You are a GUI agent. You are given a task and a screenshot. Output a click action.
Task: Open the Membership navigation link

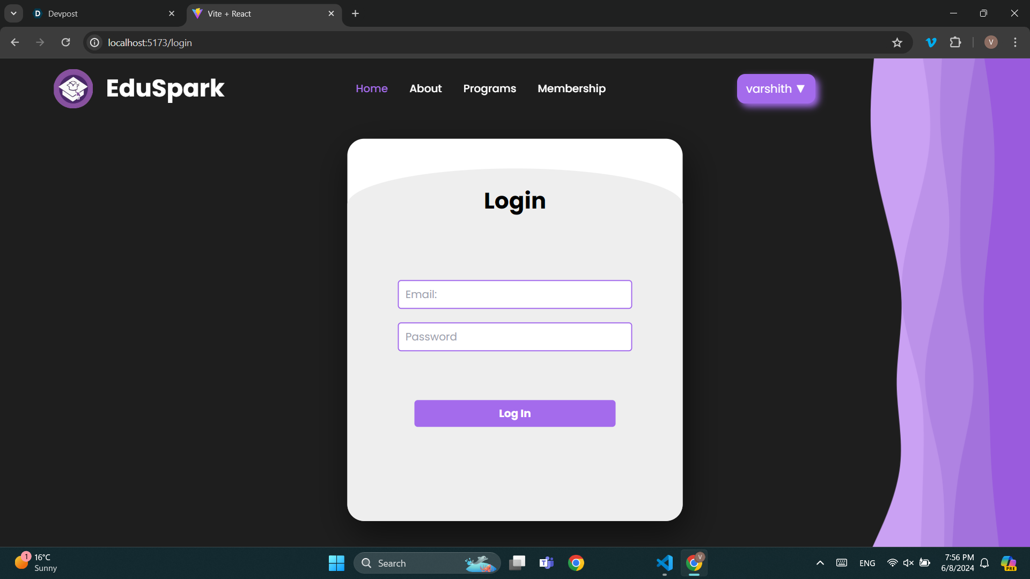[571, 88]
